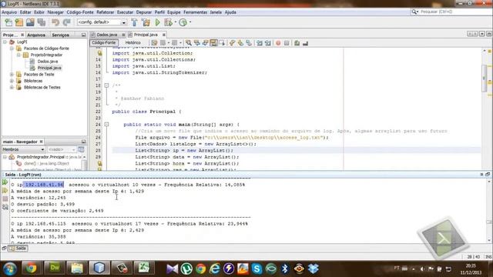Image resolution: width=493 pixels, height=277 pixels.
Task: Click the Save All toolbar icon
Action: (42, 22)
